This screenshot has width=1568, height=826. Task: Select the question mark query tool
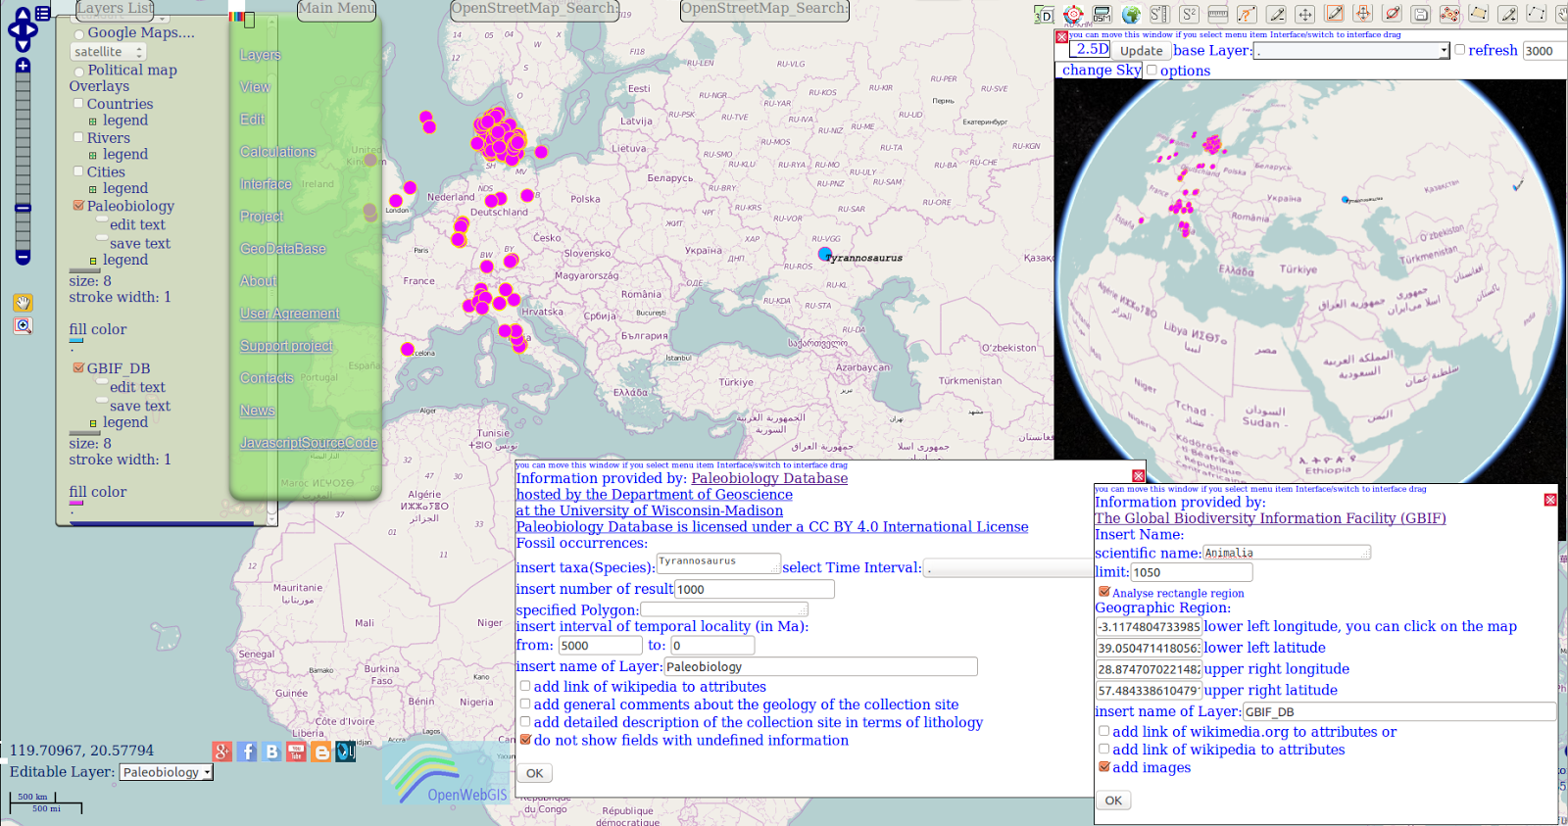1247,15
